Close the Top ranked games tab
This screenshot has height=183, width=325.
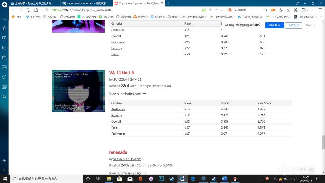pos(162,3)
